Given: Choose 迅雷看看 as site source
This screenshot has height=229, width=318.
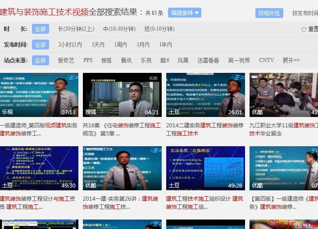Looking at the screenshot, I should (x=208, y=60).
